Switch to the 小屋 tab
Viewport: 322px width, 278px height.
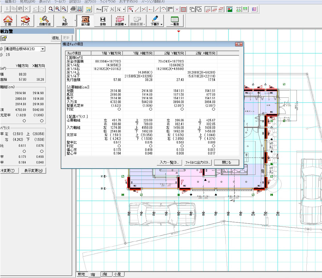pos(117,274)
